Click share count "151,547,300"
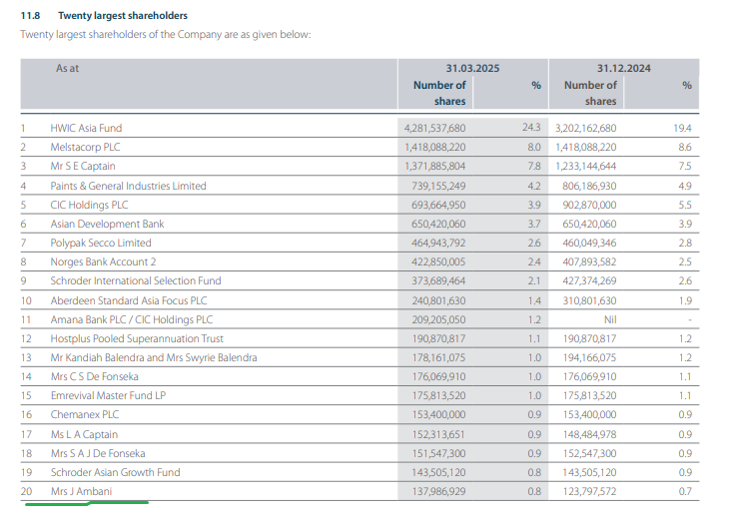The height and width of the screenshot is (514, 734). 438,454
